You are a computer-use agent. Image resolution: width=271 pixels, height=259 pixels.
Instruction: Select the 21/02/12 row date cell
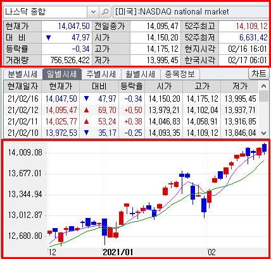coord(23,111)
